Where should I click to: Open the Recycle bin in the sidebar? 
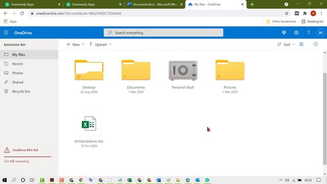pos(29,91)
